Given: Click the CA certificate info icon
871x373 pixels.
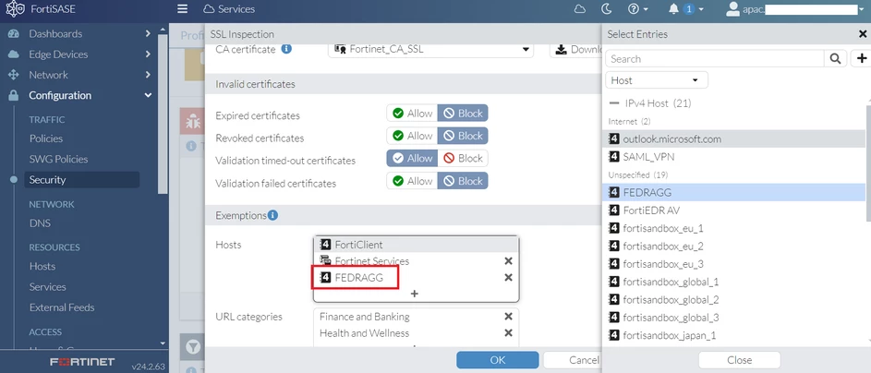Looking at the screenshot, I should pyautogui.click(x=286, y=49).
